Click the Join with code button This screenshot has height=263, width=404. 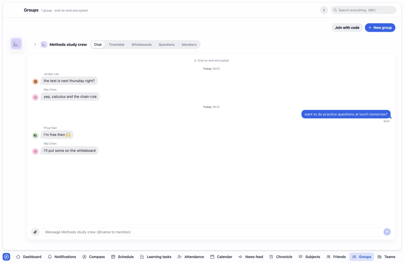pos(347,28)
